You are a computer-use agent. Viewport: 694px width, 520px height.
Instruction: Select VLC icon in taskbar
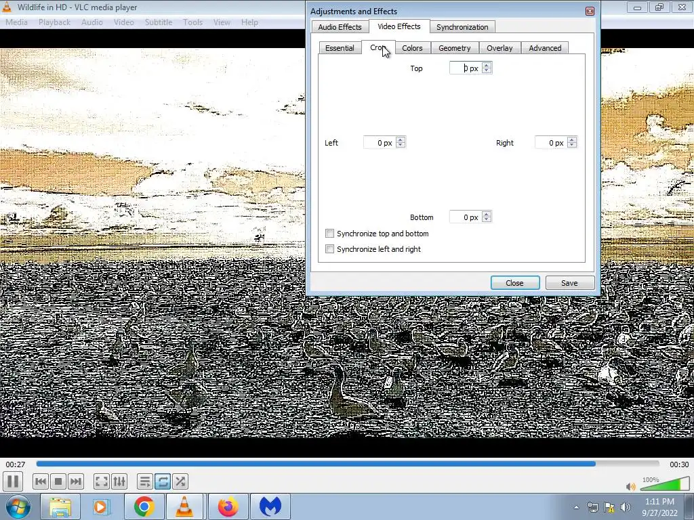click(184, 506)
